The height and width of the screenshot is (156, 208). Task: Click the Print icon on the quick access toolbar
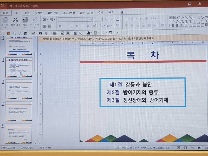pyautogui.click(x=41, y=33)
